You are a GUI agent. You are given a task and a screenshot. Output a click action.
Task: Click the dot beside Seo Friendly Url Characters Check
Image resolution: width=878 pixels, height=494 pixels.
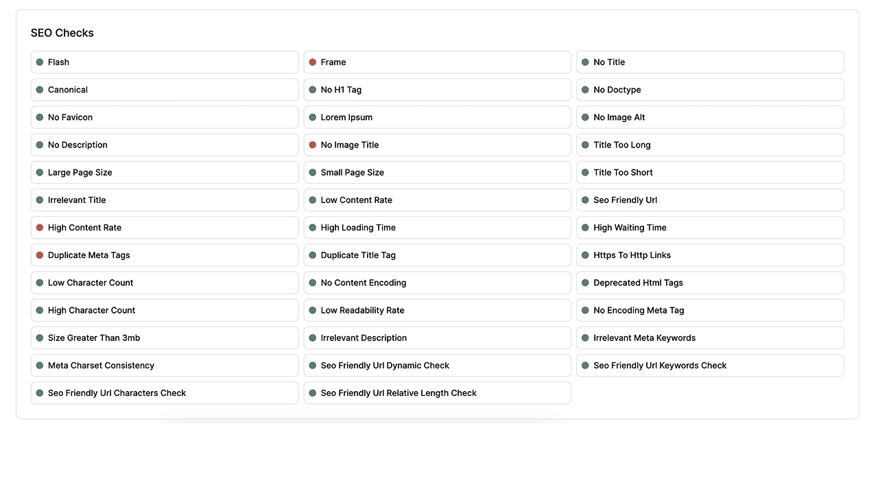click(40, 392)
